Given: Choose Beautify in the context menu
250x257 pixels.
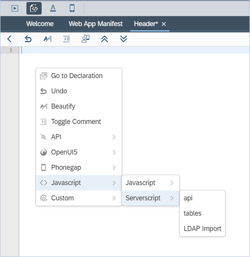Looking at the screenshot, I should [x=79, y=106].
